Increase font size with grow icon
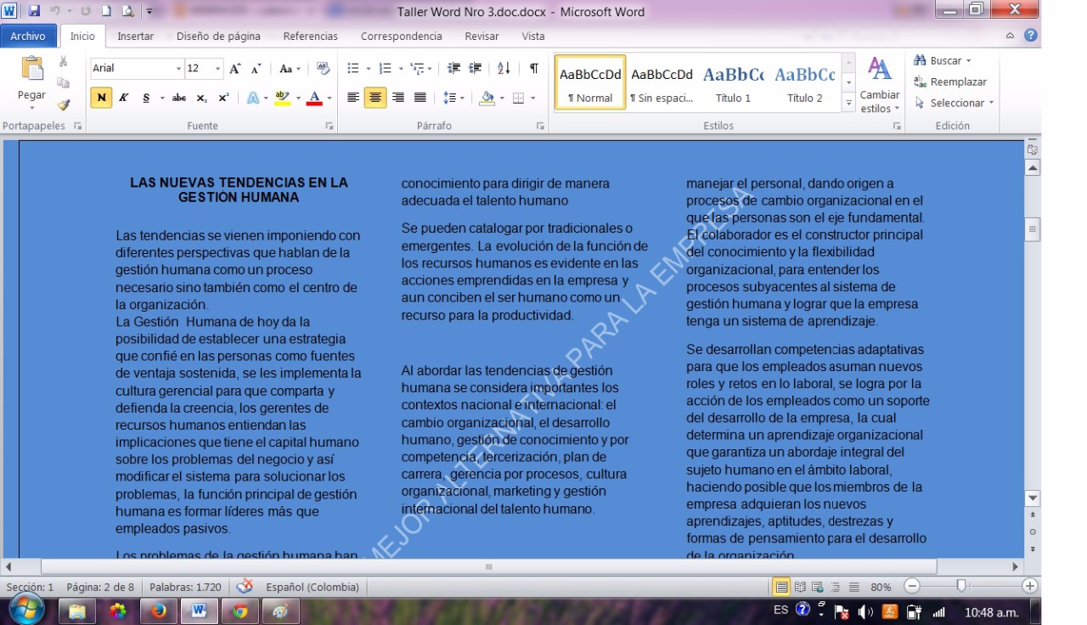 (x=235, y=69)
